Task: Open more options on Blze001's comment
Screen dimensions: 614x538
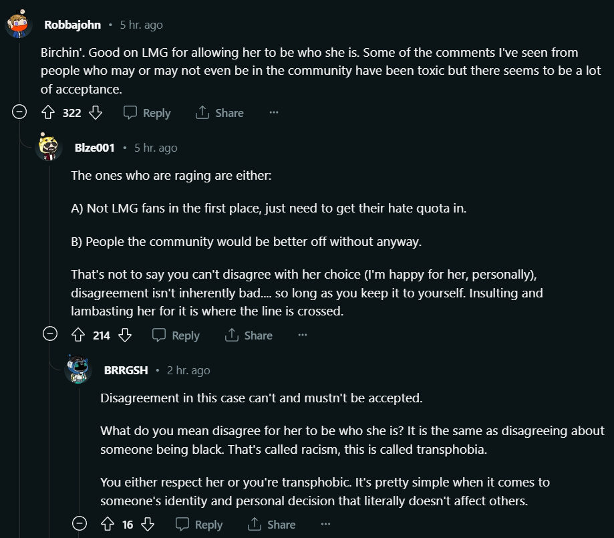Action: coord(303,335)
